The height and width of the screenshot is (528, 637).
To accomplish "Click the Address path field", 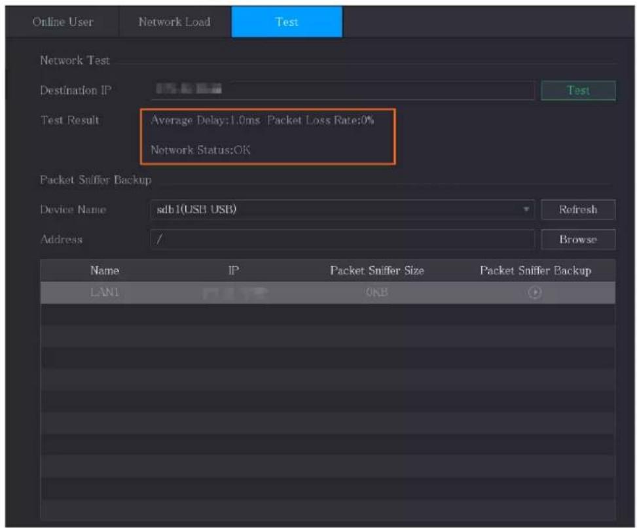I will pos(342,239).
